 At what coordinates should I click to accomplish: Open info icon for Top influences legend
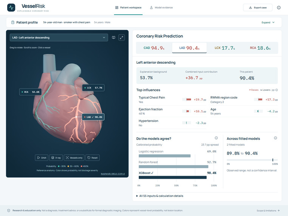coord(277,90)
